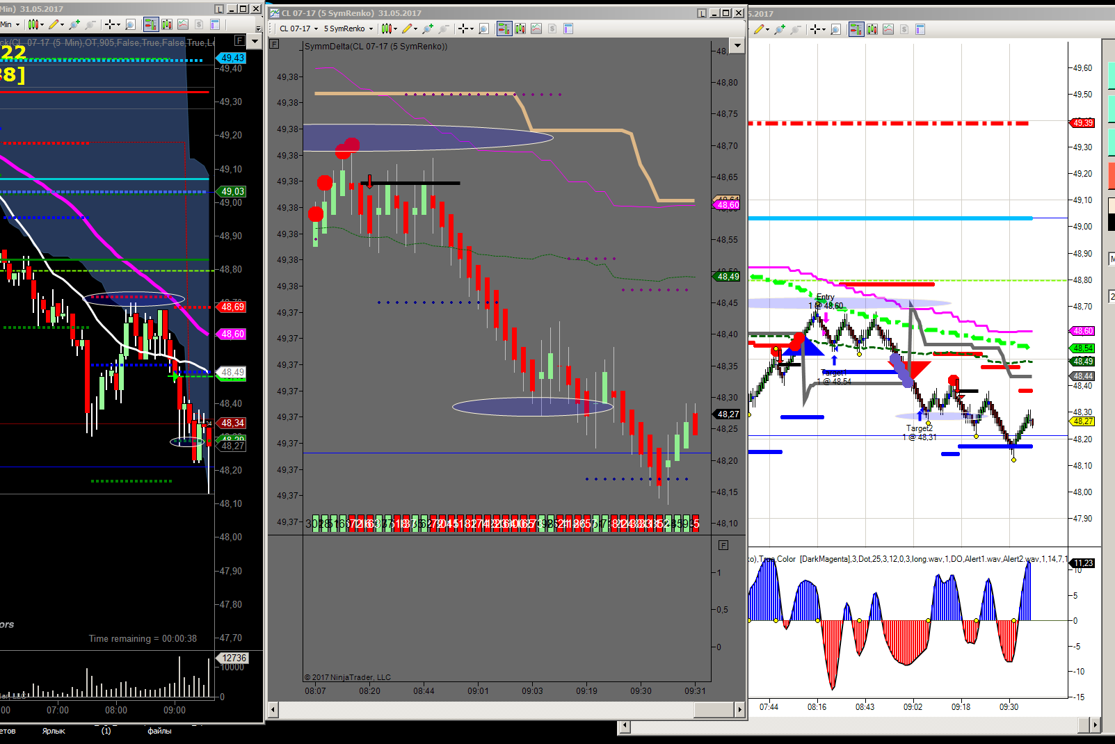The image size is (1115, 744).
Task: Open panel dropdown arrow in 5 Min window
Action: pyautogui.click(x=255, y=41)
